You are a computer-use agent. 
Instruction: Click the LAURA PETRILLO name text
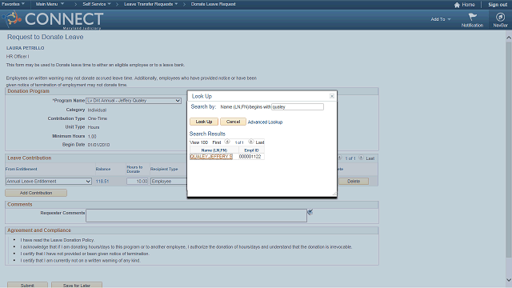25,48
